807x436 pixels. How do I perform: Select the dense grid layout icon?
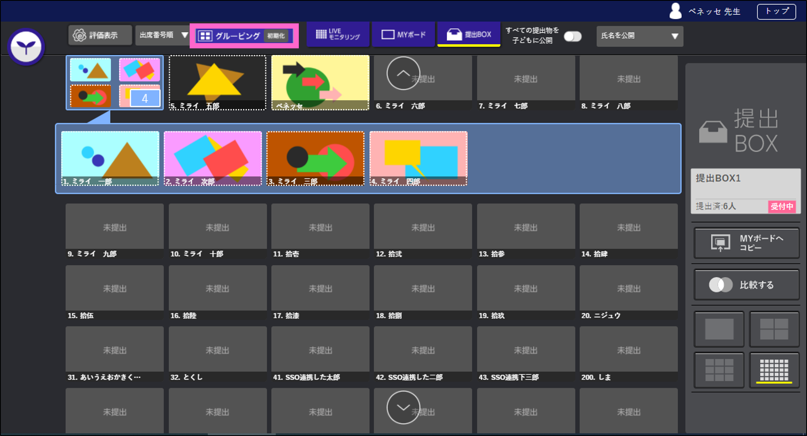(774, 370)
